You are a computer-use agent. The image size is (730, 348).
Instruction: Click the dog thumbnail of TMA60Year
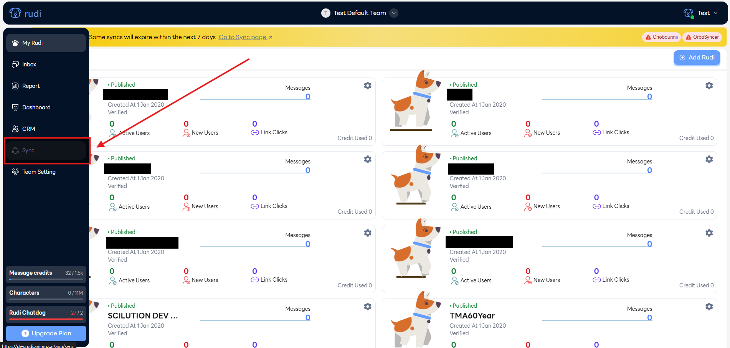(x=413, y=320)
